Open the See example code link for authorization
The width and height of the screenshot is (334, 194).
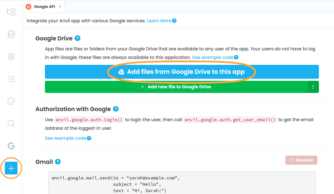[66, 138]
